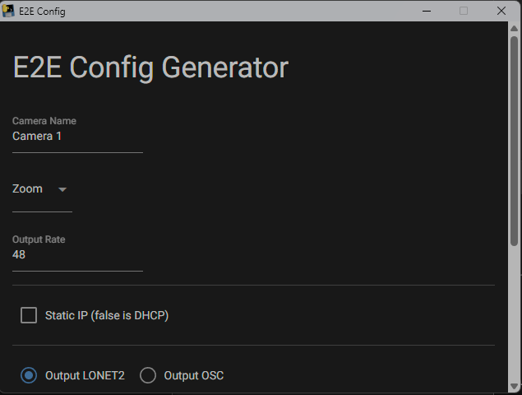Minimize the E2E Config window
This screenshot has width=522, height=395.
tap(426, 11)
